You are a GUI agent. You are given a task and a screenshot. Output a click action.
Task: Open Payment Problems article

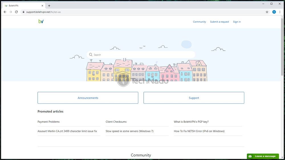pos(48,122)
